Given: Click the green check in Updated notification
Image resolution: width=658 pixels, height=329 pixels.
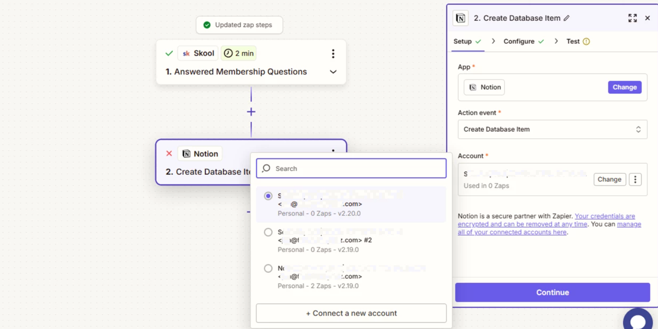Looking at the screenshot, I should point(207,25).
